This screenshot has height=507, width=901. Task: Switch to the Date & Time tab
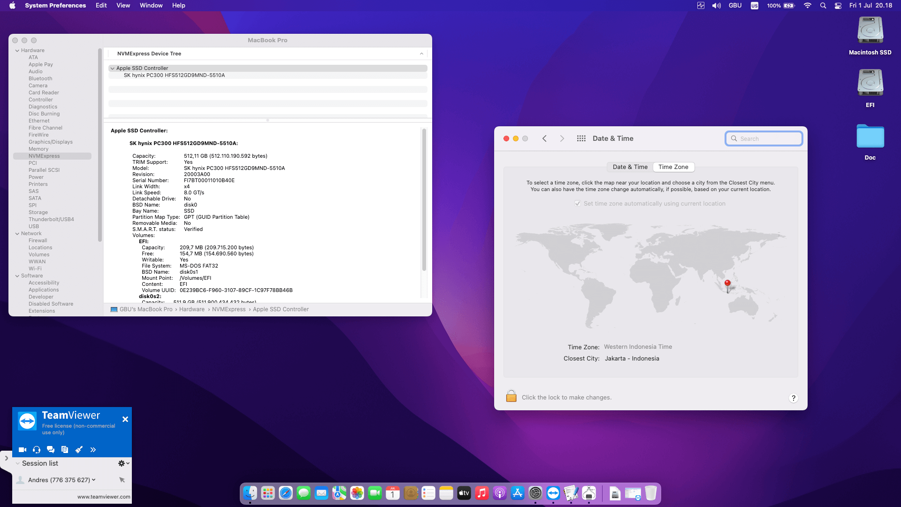tap(630, 167)
